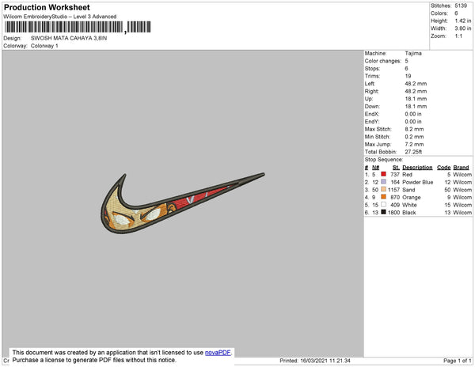
Task: Click the 'Stop Sequence:' heading
Action: pyautogui.click(x=384, y=160)
